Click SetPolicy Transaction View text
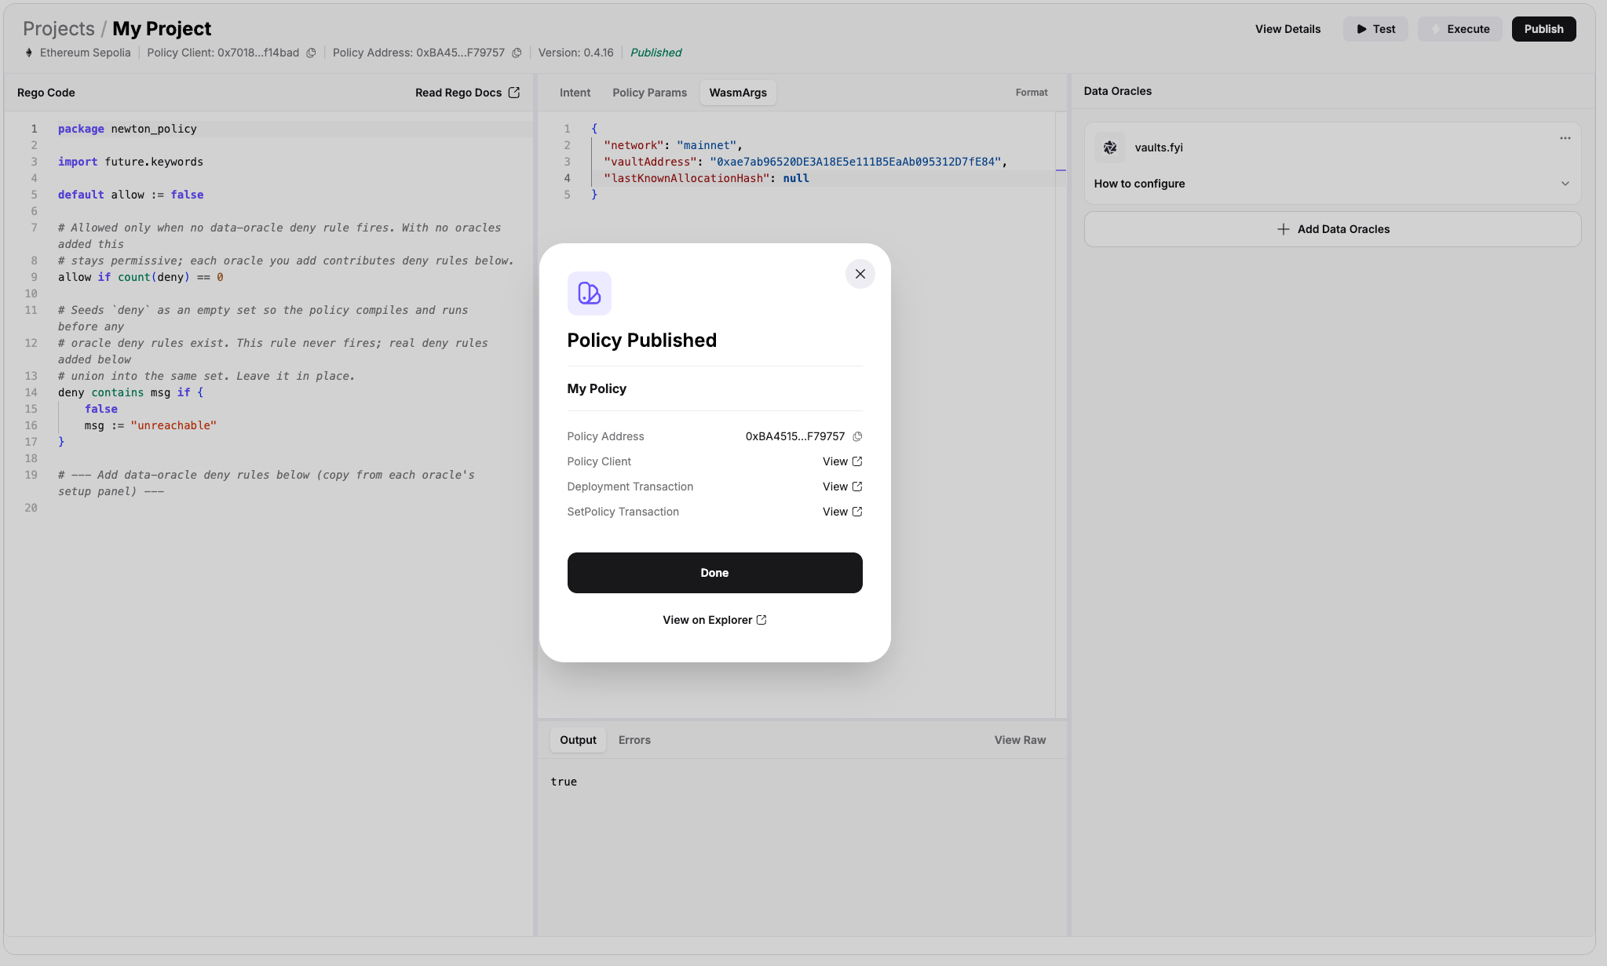Viewport: 1607px width, 966px height. click(x=835, y=512)
